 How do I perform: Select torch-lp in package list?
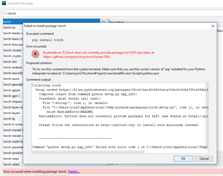pyautogui.click(x=13, y=119)
